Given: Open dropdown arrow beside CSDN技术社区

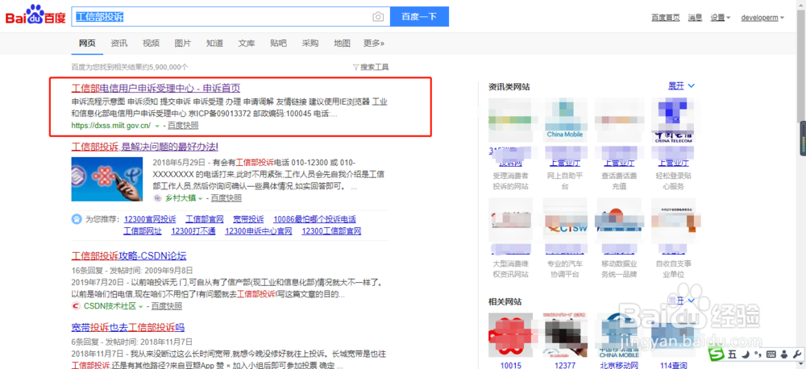Looking at the screenshot, I should [x=140, y=306].
